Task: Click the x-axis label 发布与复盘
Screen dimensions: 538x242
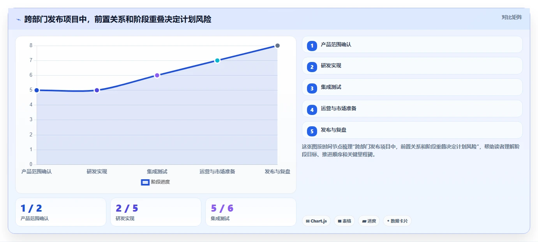Action: 277,171
